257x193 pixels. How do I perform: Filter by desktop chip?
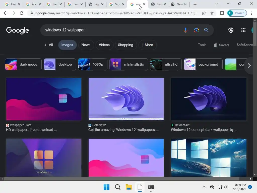click(60, 64)
